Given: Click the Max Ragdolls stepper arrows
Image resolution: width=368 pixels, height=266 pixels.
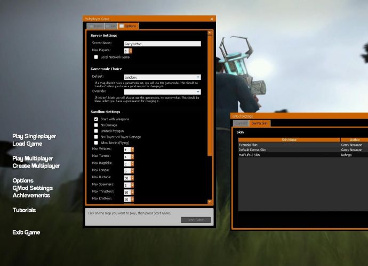Looking at the screenshot, I should click(x=132, y=163).
